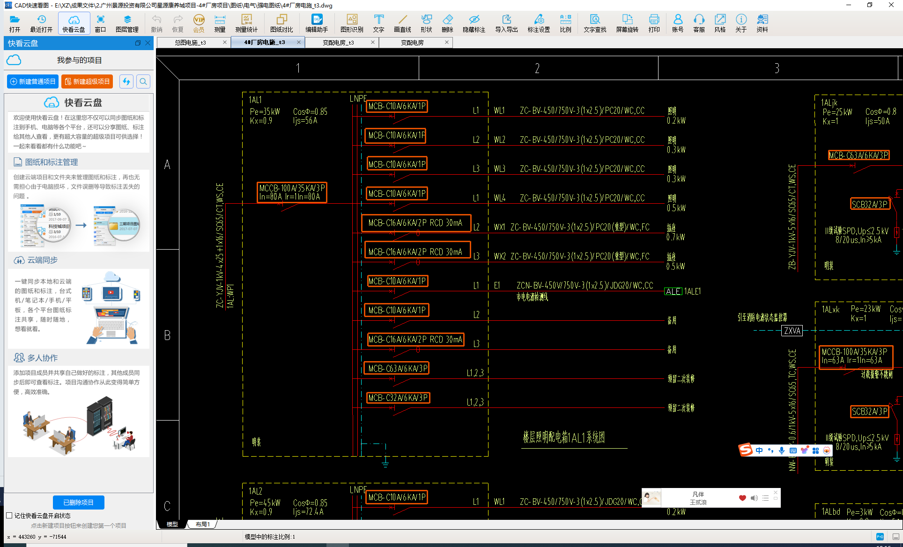
Task: Toggle the music widget volume speaker icon
Action: 754,498
